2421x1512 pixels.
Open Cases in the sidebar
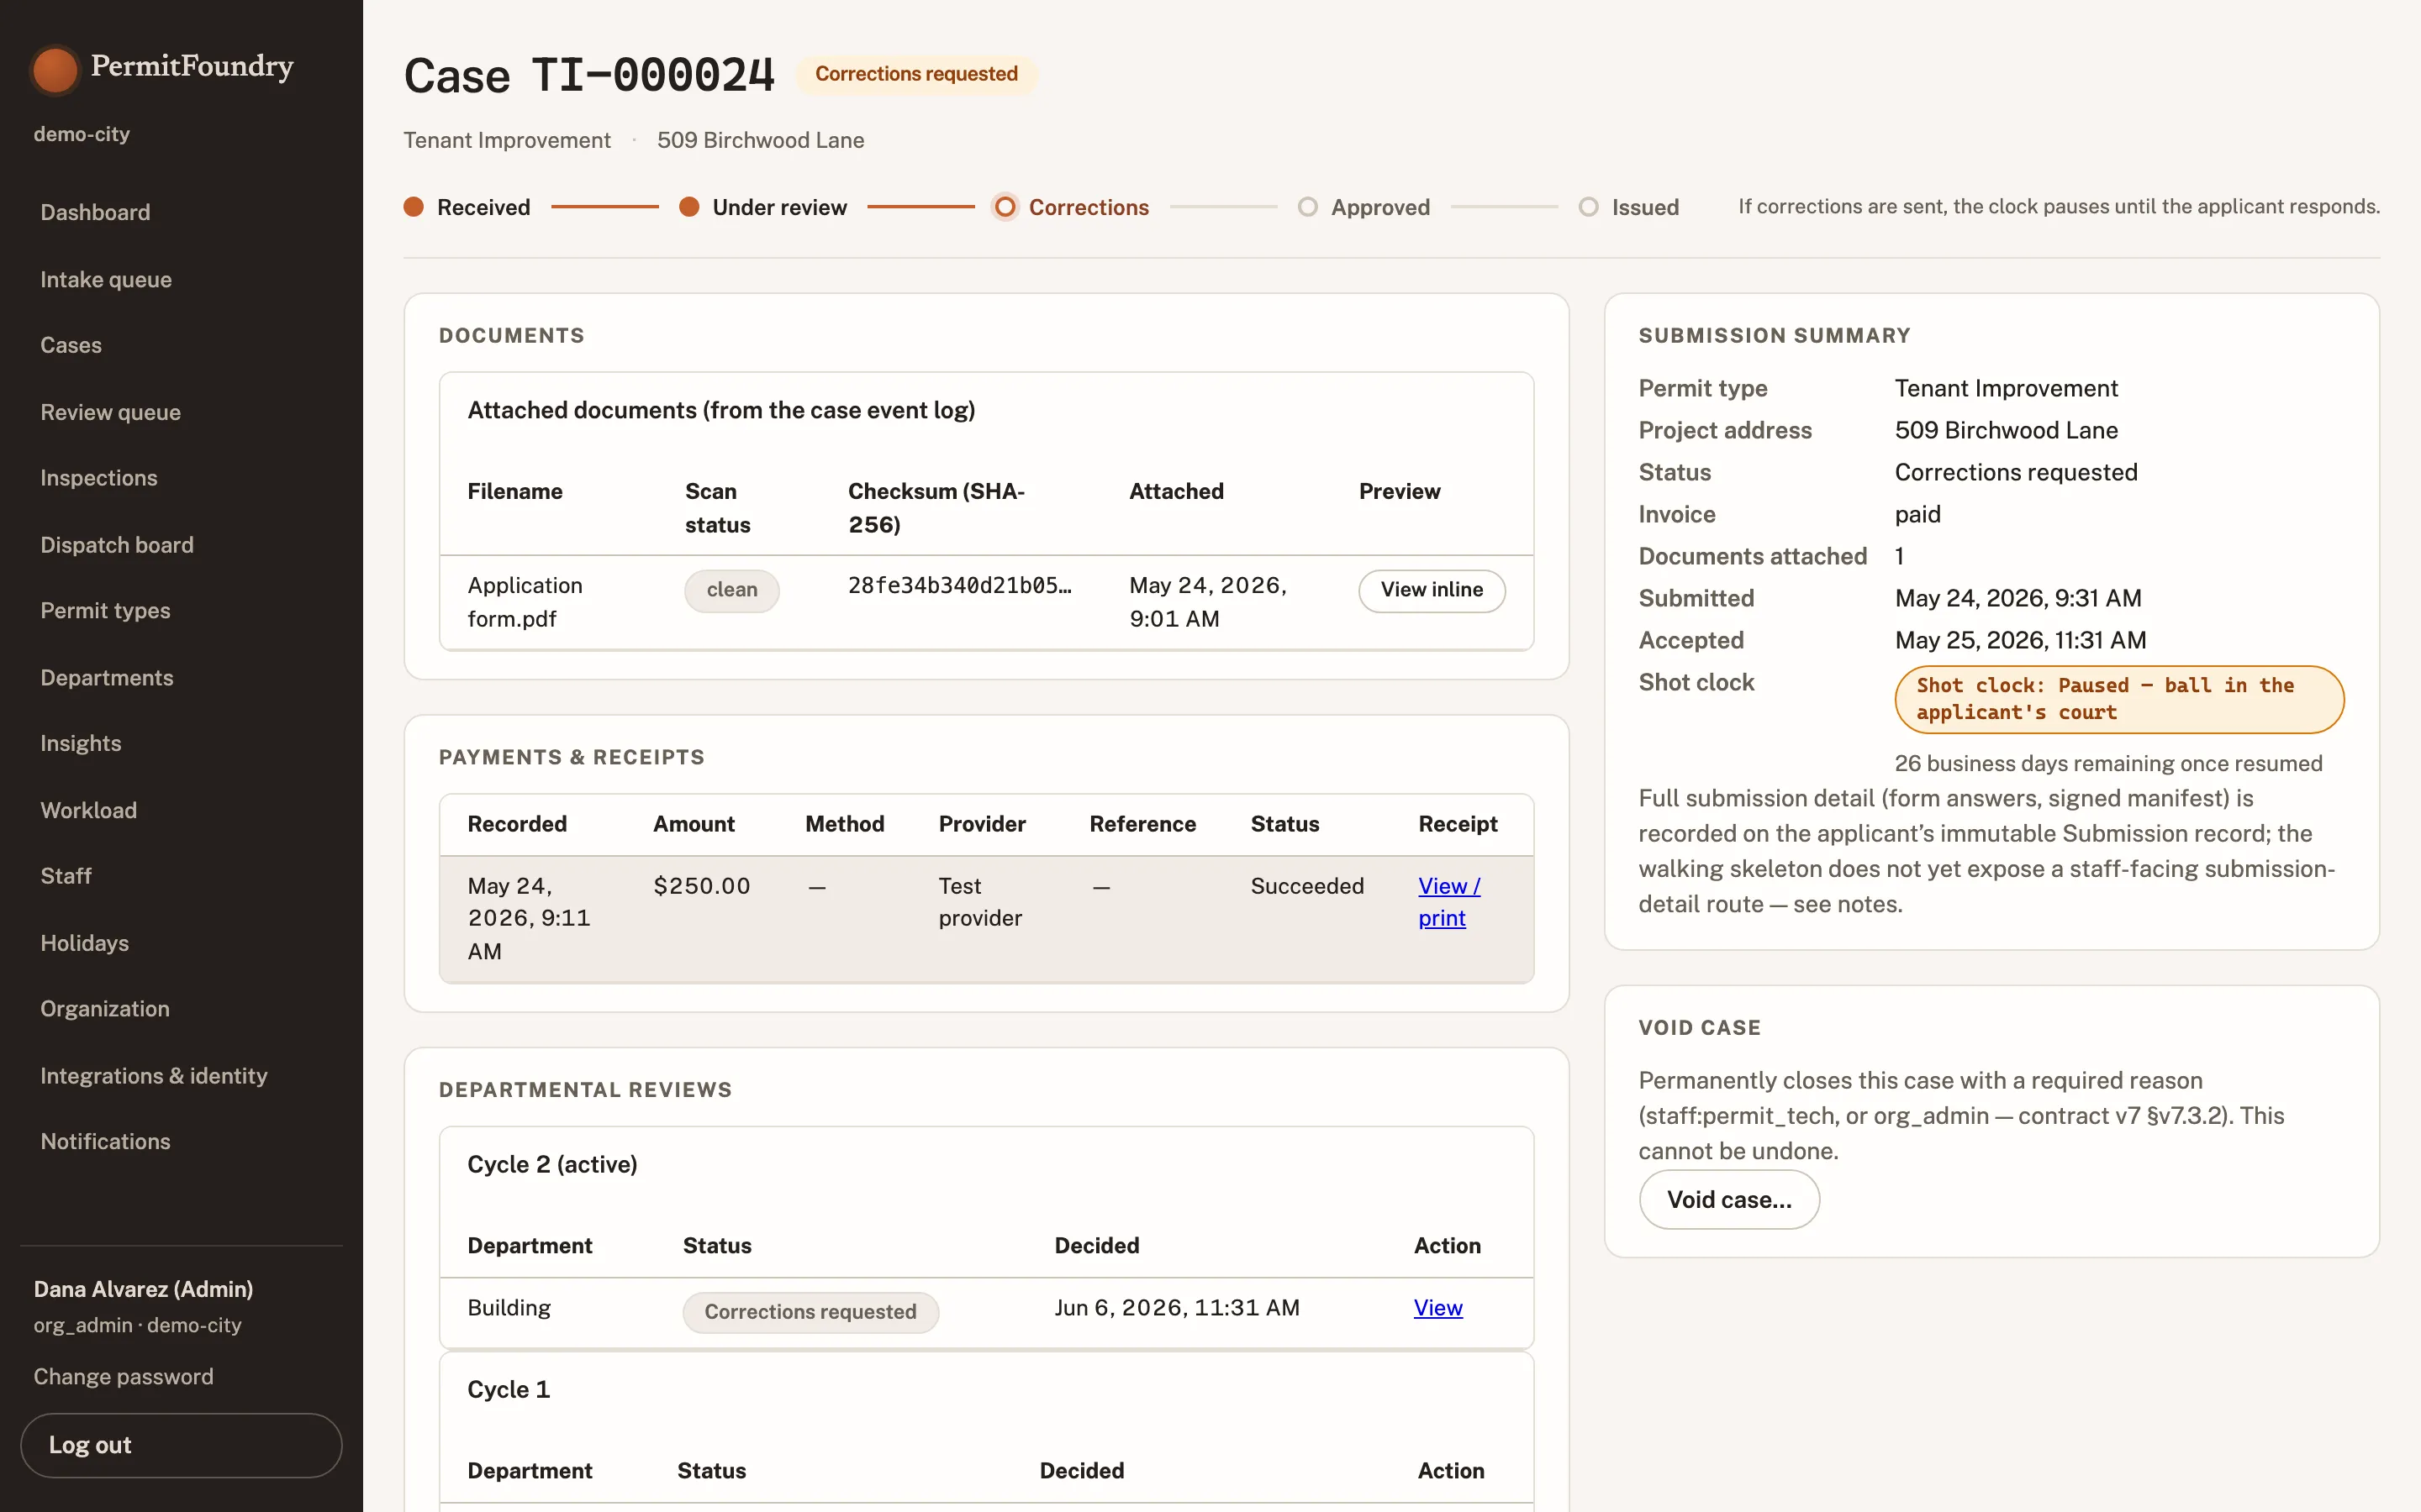tap(71, 345)
